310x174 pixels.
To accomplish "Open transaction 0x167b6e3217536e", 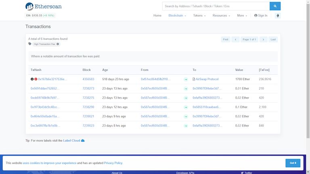I will 52,79.
